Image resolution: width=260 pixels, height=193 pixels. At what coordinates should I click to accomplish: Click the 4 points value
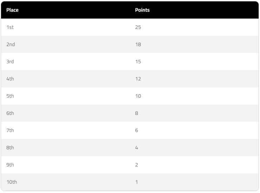point(137,148)
